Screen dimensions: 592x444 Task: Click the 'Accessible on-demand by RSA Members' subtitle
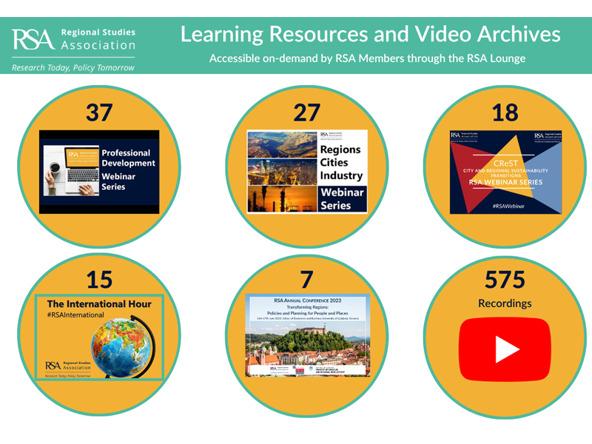pos(367,58)
